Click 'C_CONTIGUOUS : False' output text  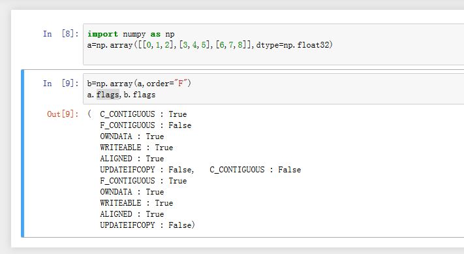click(x=255, y=170)
